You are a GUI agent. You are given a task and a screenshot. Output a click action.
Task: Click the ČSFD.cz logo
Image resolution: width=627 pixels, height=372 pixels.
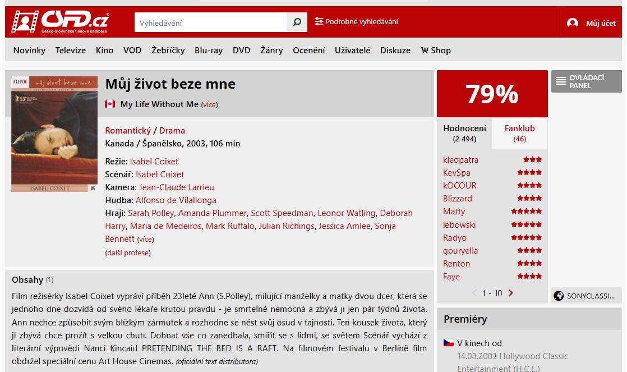click(x=60, y=21)
